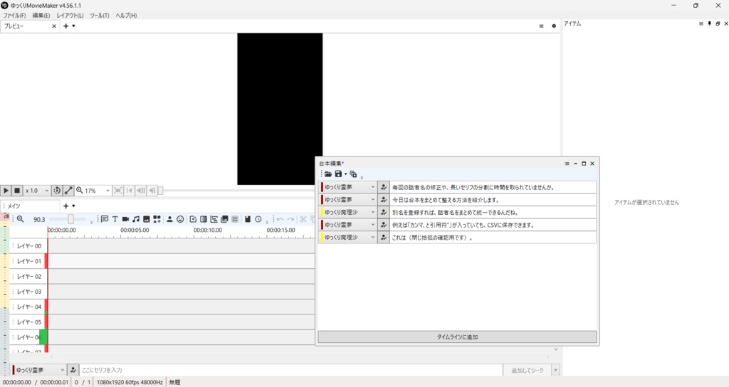Open preview panel settings gear
Screen dimensions: 729x387
pos(554,26)
